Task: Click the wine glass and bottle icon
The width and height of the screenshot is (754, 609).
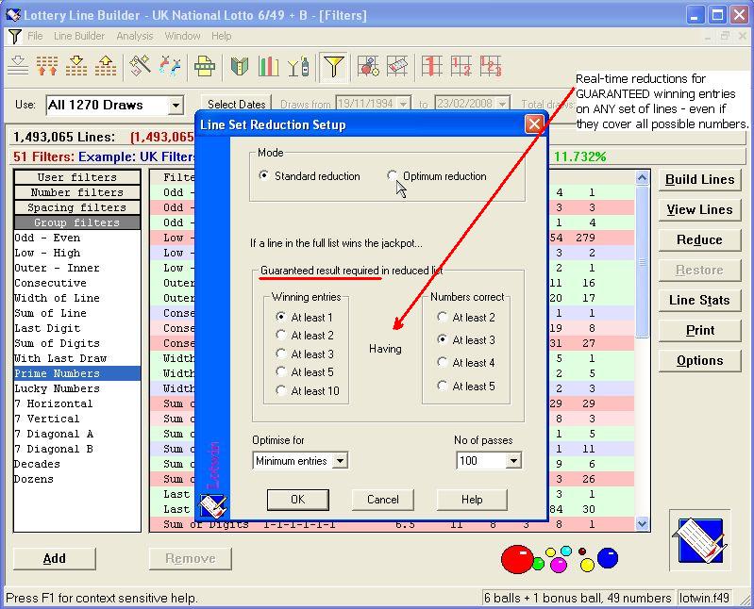Action: click(x=298, y=66)
